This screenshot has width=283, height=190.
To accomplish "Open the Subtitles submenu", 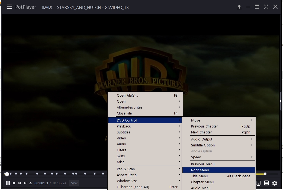I will (x=146, y=132).
